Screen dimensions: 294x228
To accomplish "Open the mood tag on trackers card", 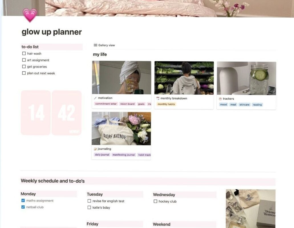I will 223,105.
